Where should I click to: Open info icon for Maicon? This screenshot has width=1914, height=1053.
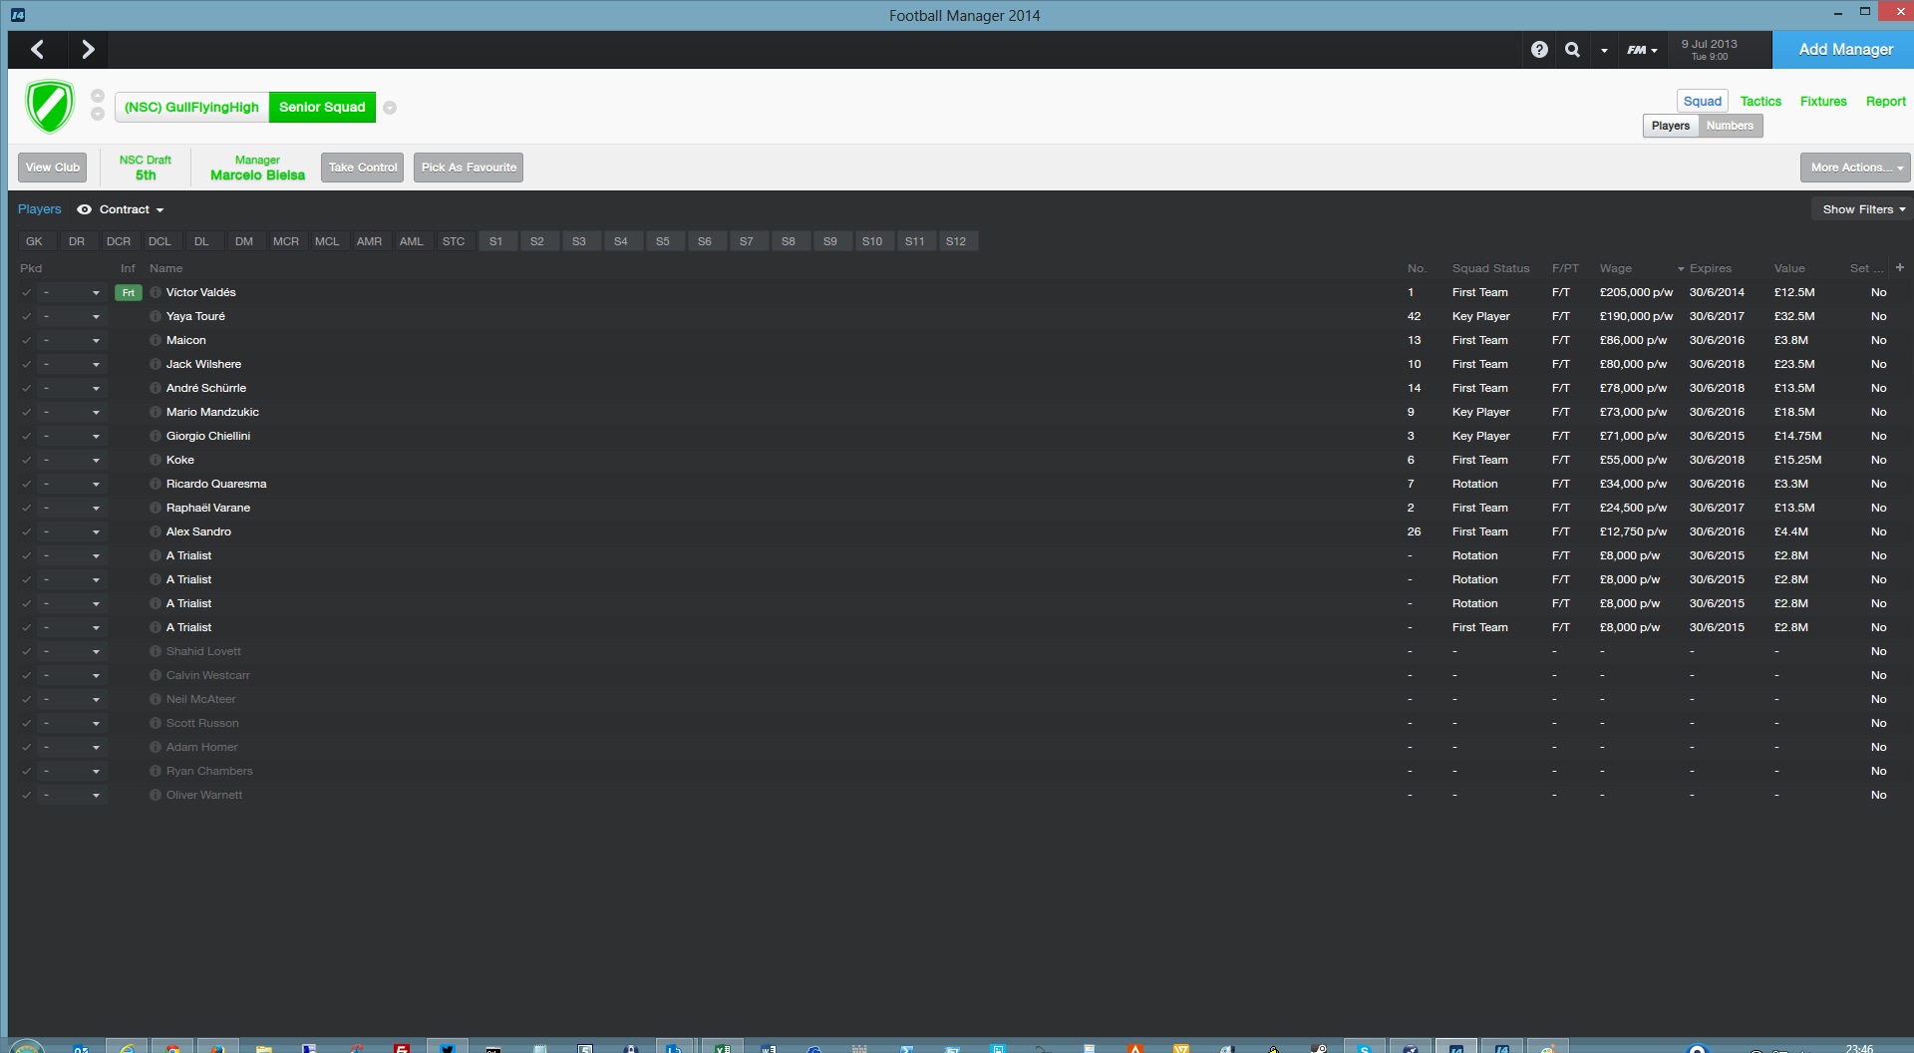156,340
